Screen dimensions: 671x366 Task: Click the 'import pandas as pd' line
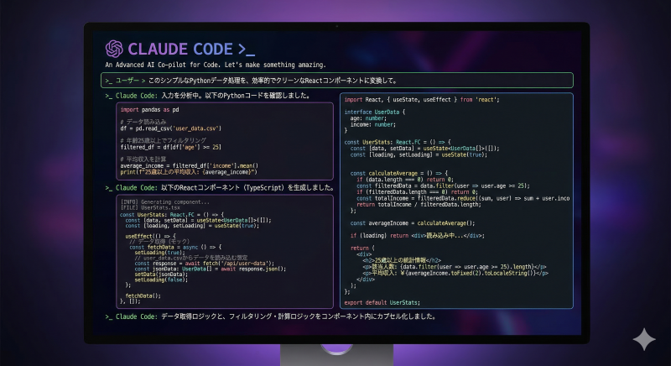tap(150, 110)
